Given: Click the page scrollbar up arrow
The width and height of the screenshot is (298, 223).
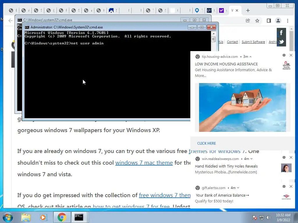Looking at the screenshot, I should [x=292, y=29].
